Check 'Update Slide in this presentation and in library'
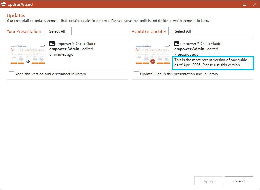 136,74
